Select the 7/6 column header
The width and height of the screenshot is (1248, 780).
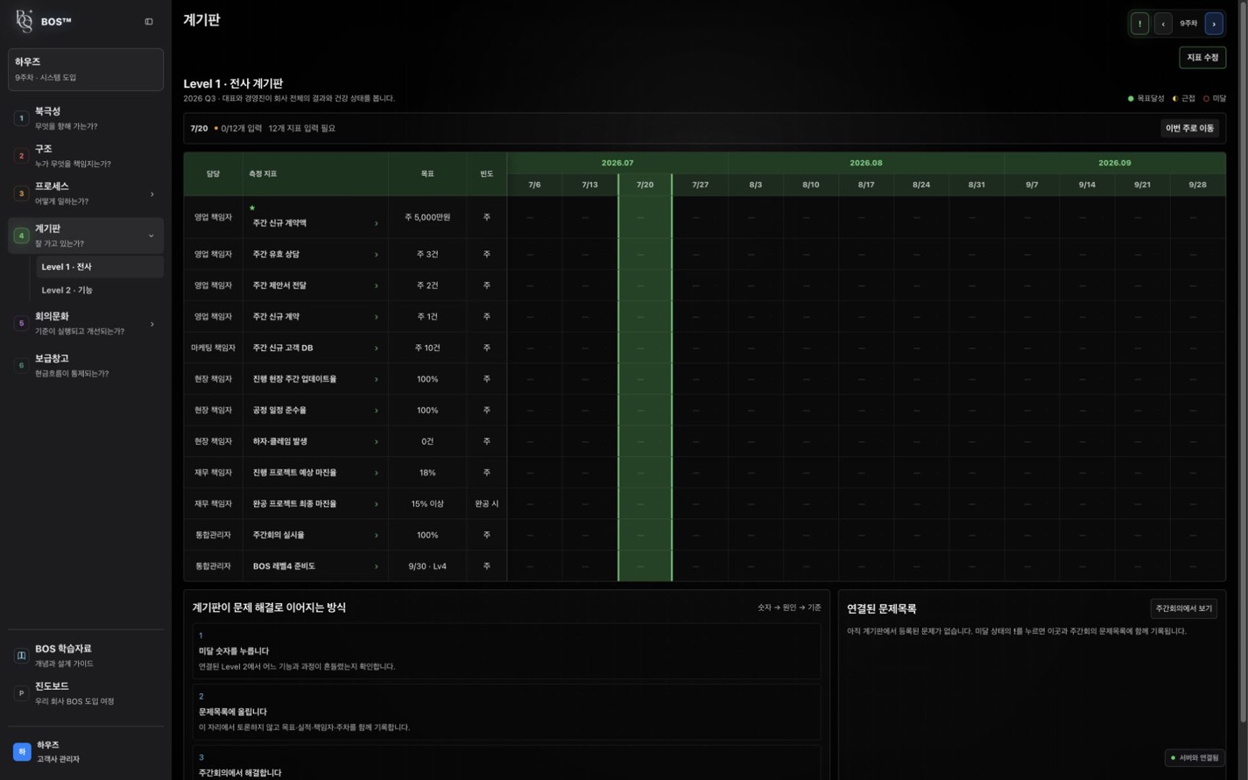coord(534,185)
